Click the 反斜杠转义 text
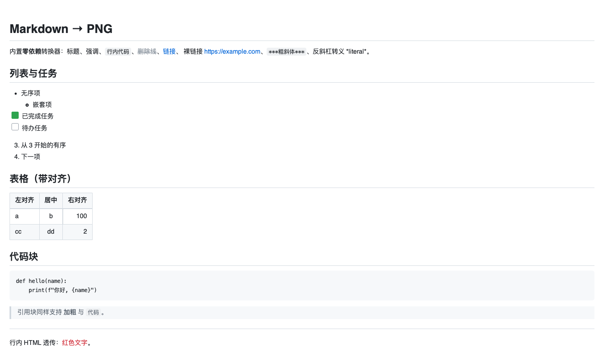This screenshot has height=362, width=604. pos(329,51)
